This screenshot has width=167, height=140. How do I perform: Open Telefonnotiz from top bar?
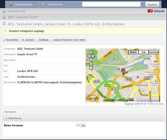52,4
